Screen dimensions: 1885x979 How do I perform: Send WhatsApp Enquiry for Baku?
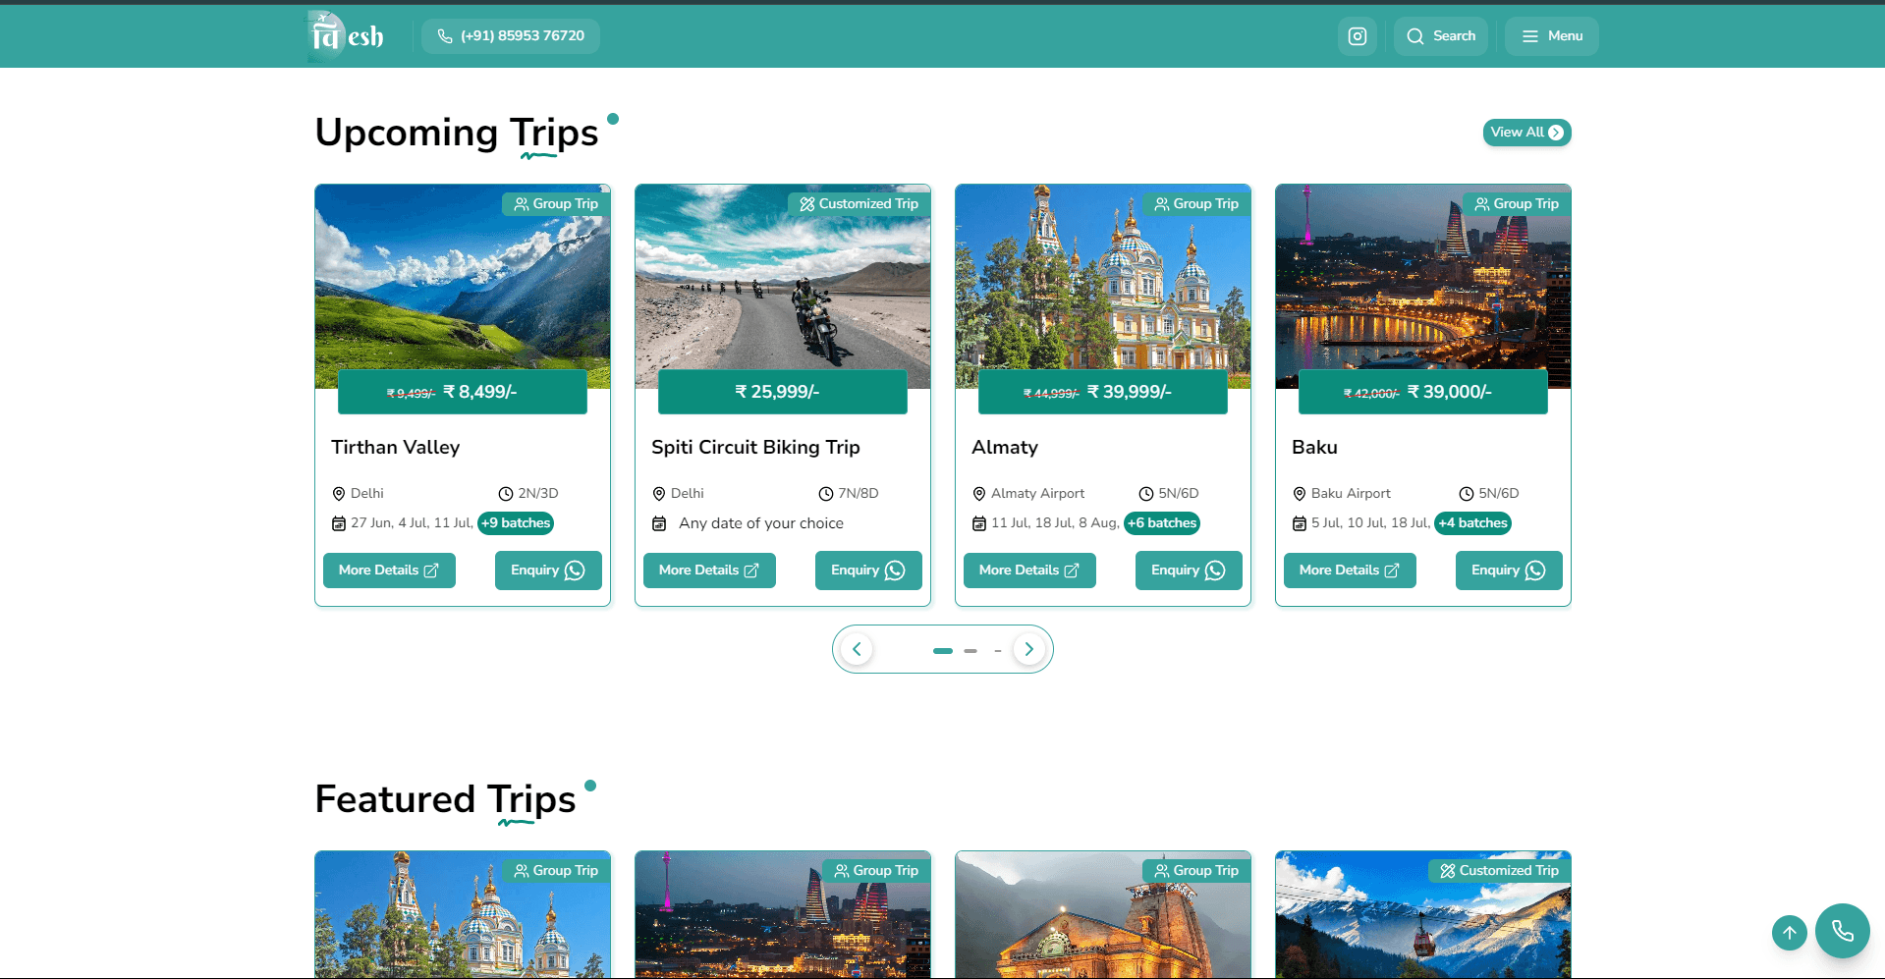click(1509, 571)
